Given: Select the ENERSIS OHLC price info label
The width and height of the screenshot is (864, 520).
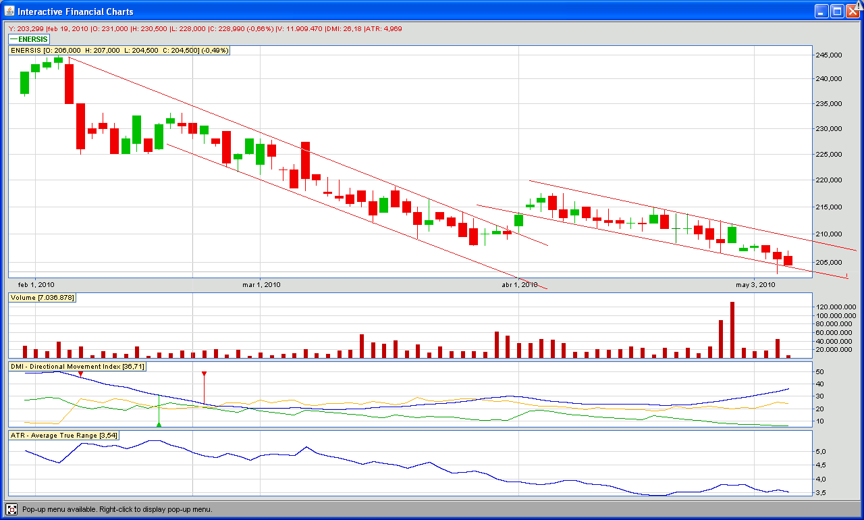Looking at the screenshot, I should [119, 50].
